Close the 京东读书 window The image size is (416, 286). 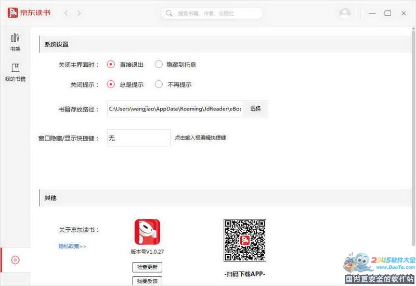(404, 13)
